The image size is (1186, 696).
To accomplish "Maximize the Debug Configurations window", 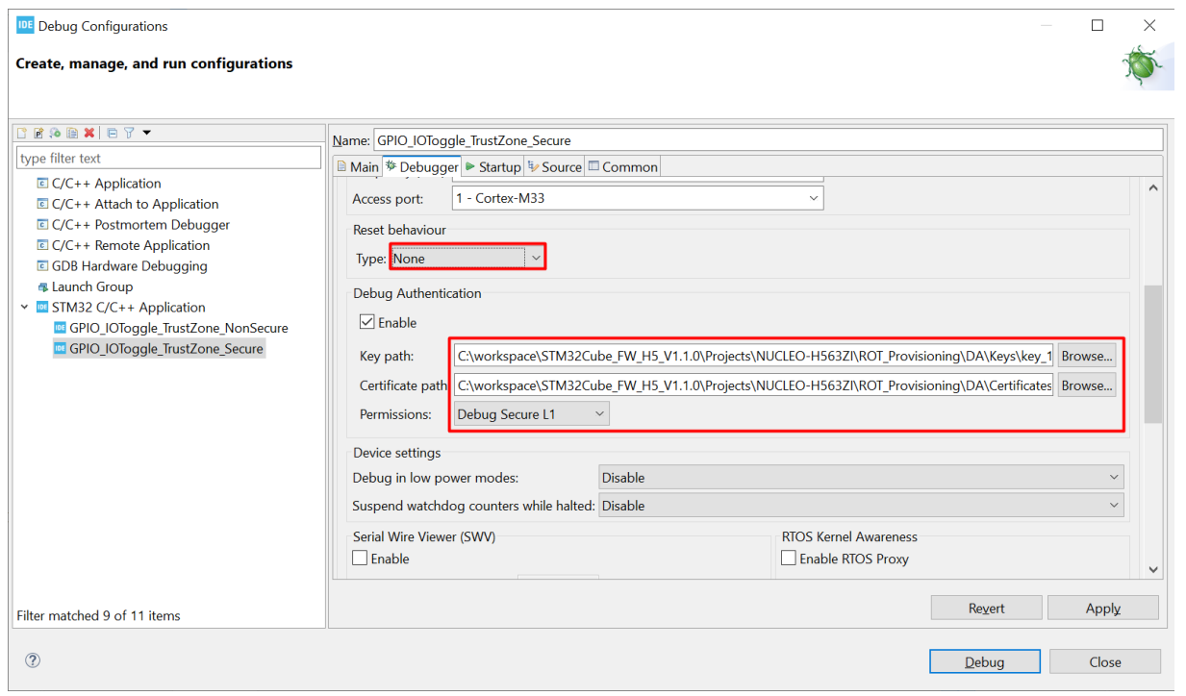I will tap(1098, 26).
